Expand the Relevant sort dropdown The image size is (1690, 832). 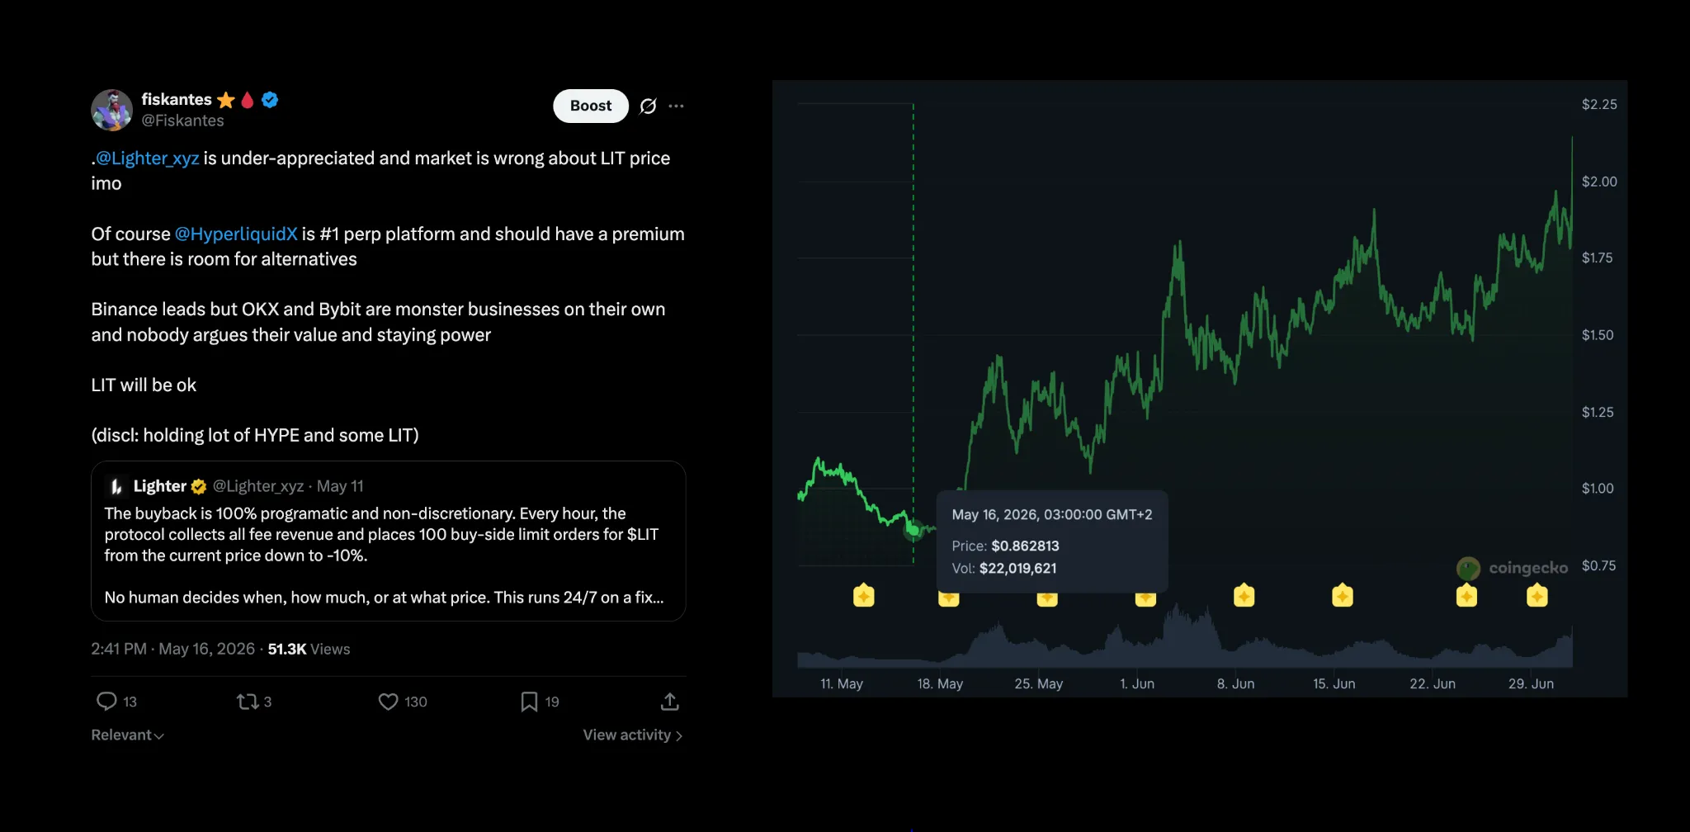pos(128,735)
